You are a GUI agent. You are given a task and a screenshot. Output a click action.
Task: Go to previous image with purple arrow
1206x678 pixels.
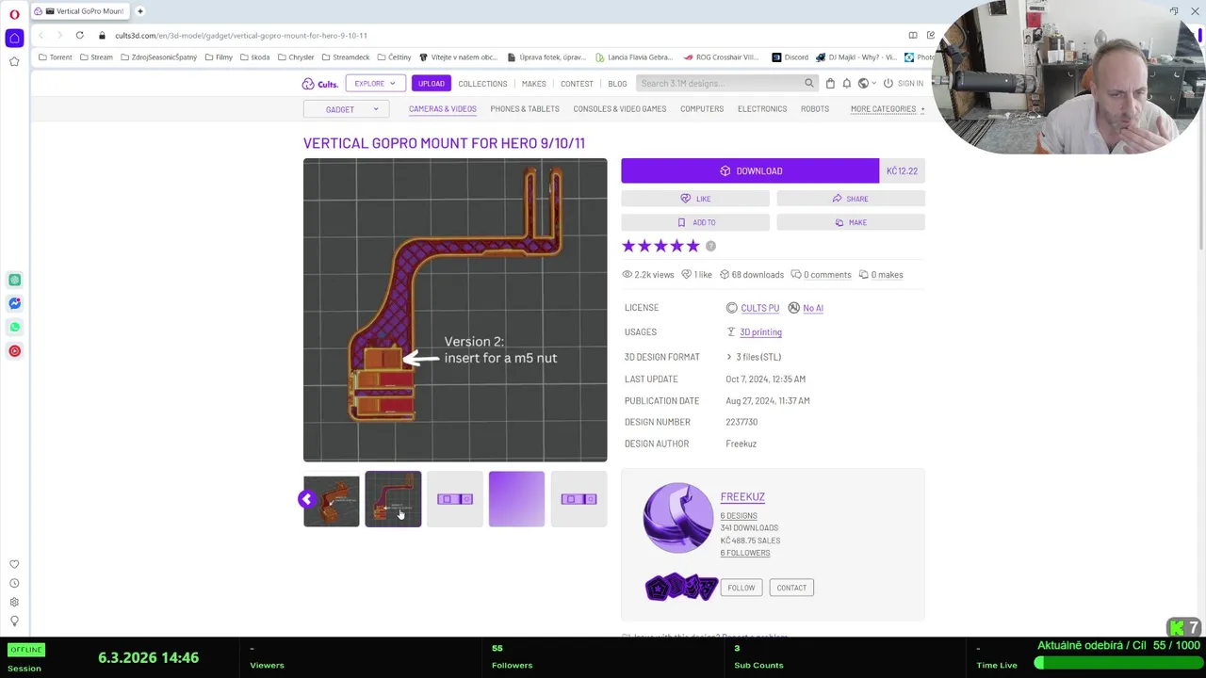coord(307,499)
